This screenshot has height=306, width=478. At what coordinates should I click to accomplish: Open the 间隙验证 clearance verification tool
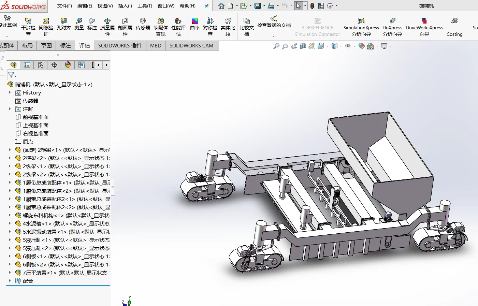click(x=46, y=27)
